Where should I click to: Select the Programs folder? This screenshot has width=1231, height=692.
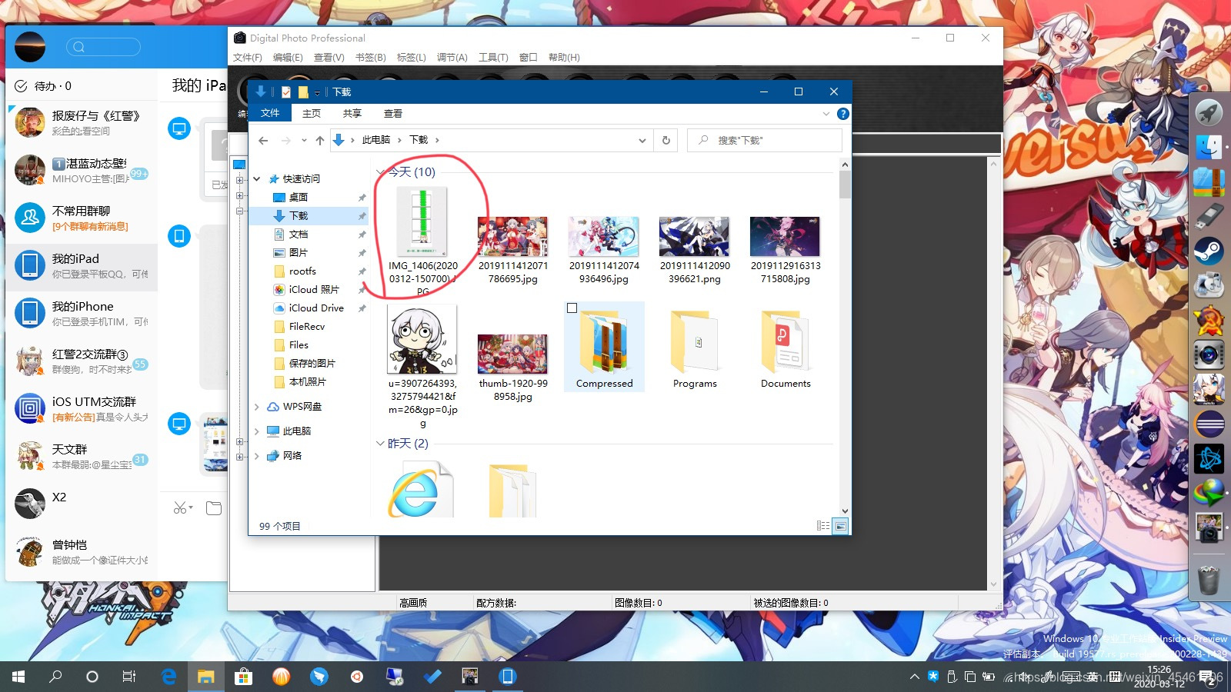click(695, 349)
